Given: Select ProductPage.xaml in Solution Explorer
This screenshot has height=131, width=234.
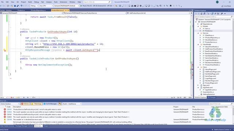Looking at the screenshot, I should 211,83.
